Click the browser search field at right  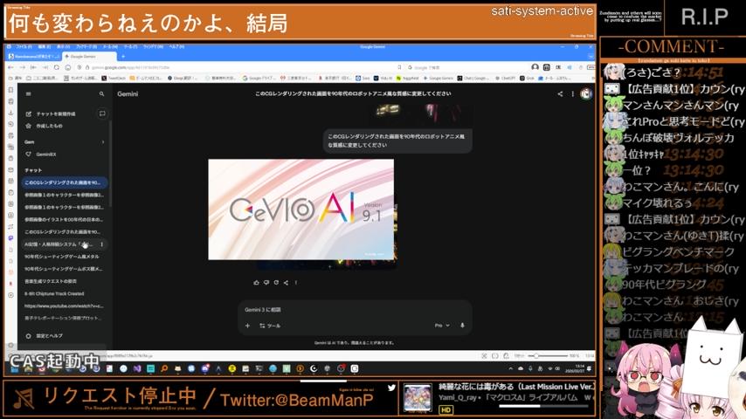coord(468,67)
